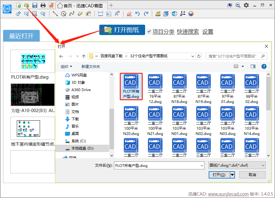Redo the last undone action
Screen dimensions: 275x198
click(146, 14)
